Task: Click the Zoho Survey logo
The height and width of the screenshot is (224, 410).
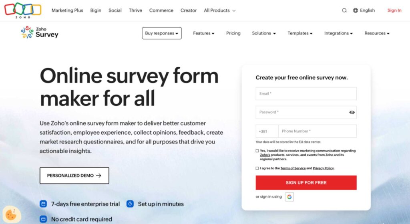Action: pos(40,32)
